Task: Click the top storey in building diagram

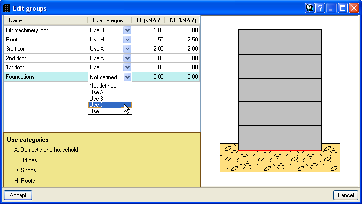Action: point(280,41)
